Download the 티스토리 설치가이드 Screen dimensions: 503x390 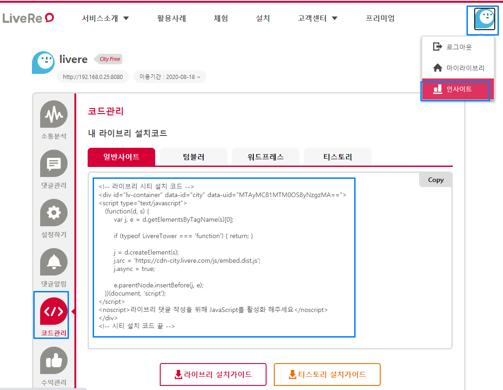pos(327,374)
